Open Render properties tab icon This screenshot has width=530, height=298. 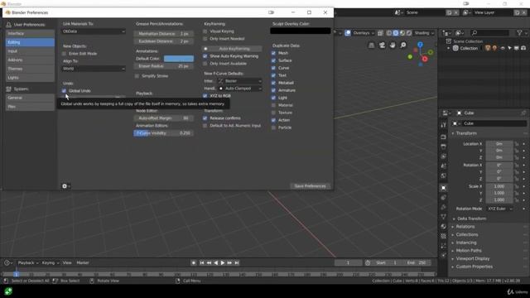[444, 137]
